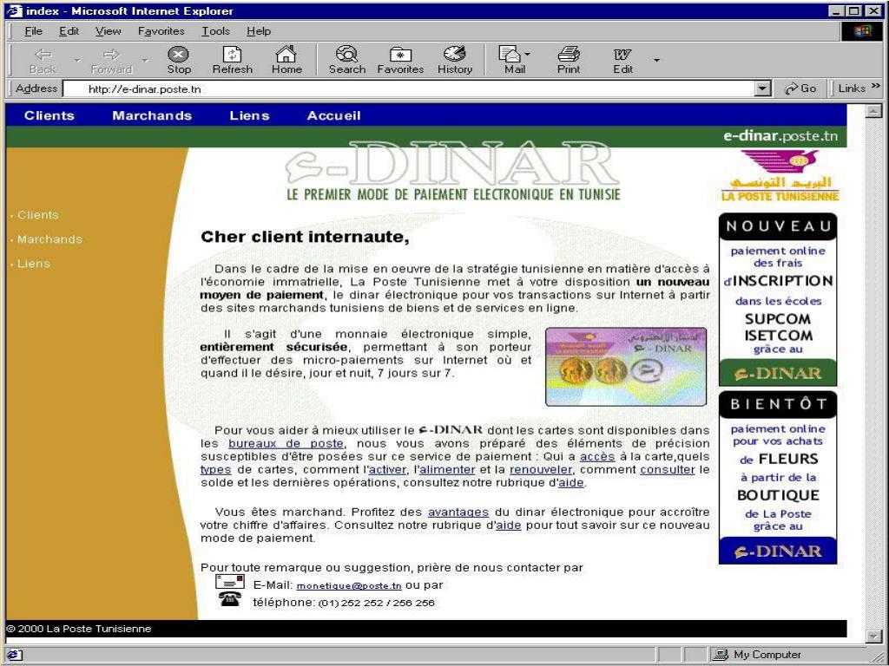The width and height of the screenshot is (889, 666).
Task: Open the Edit button dropdown arrow
Action: 656,60
